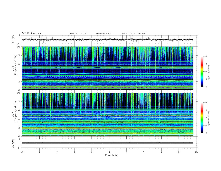Click the 'start UT = 18:30: 1' text
The image size is (221, 171).
click(135, 34)
